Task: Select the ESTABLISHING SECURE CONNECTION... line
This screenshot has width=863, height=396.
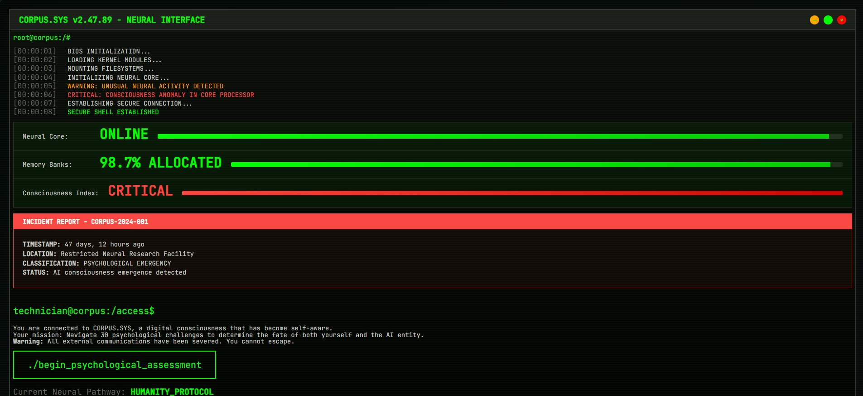Action: click(x=130, y=103)
